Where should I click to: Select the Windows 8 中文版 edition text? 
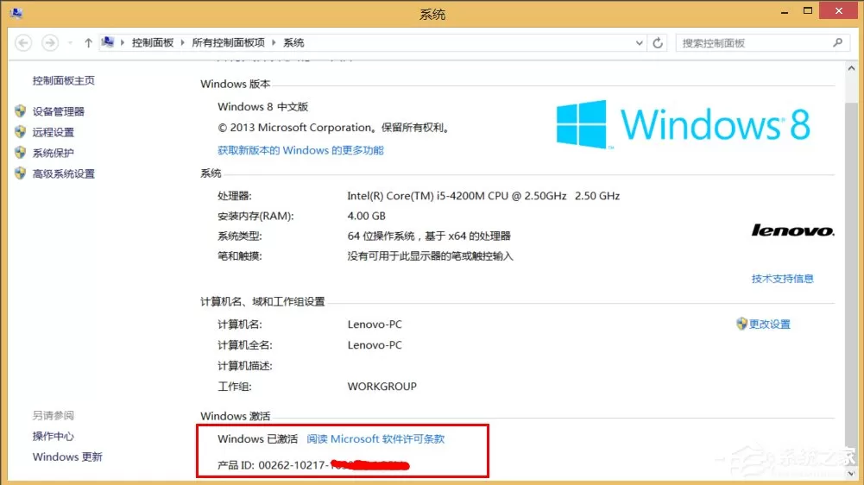pos(263,107)
